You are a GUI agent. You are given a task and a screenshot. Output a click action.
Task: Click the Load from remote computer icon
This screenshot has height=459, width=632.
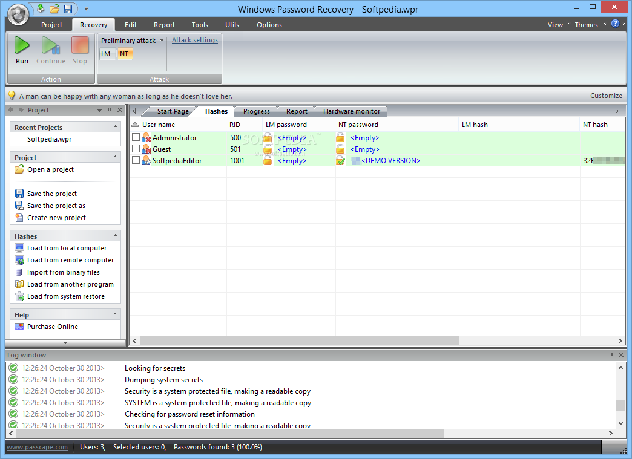click(19, 260)
